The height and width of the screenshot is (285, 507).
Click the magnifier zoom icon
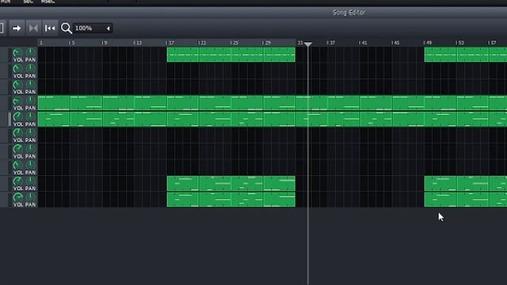click(x=67, y=28)
